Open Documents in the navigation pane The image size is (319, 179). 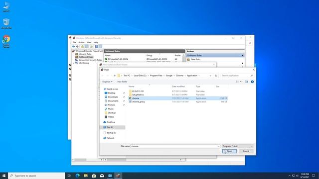coord(113,101)
